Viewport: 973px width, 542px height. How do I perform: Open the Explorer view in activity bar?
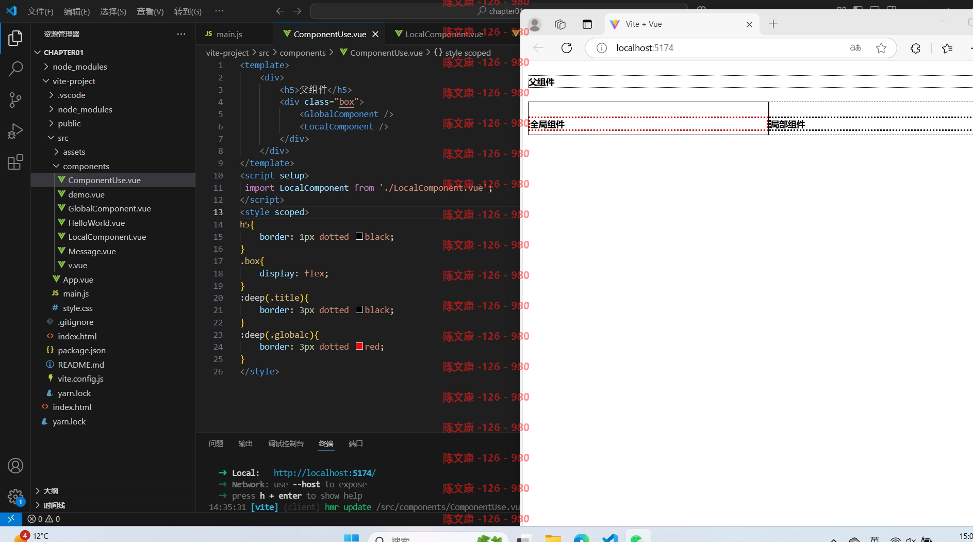tap(15, 38)
